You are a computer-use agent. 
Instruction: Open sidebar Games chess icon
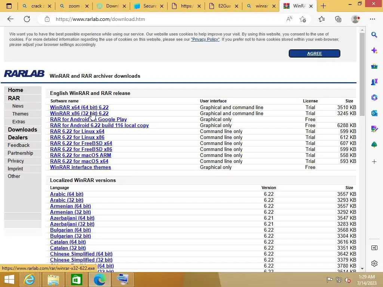374,82
